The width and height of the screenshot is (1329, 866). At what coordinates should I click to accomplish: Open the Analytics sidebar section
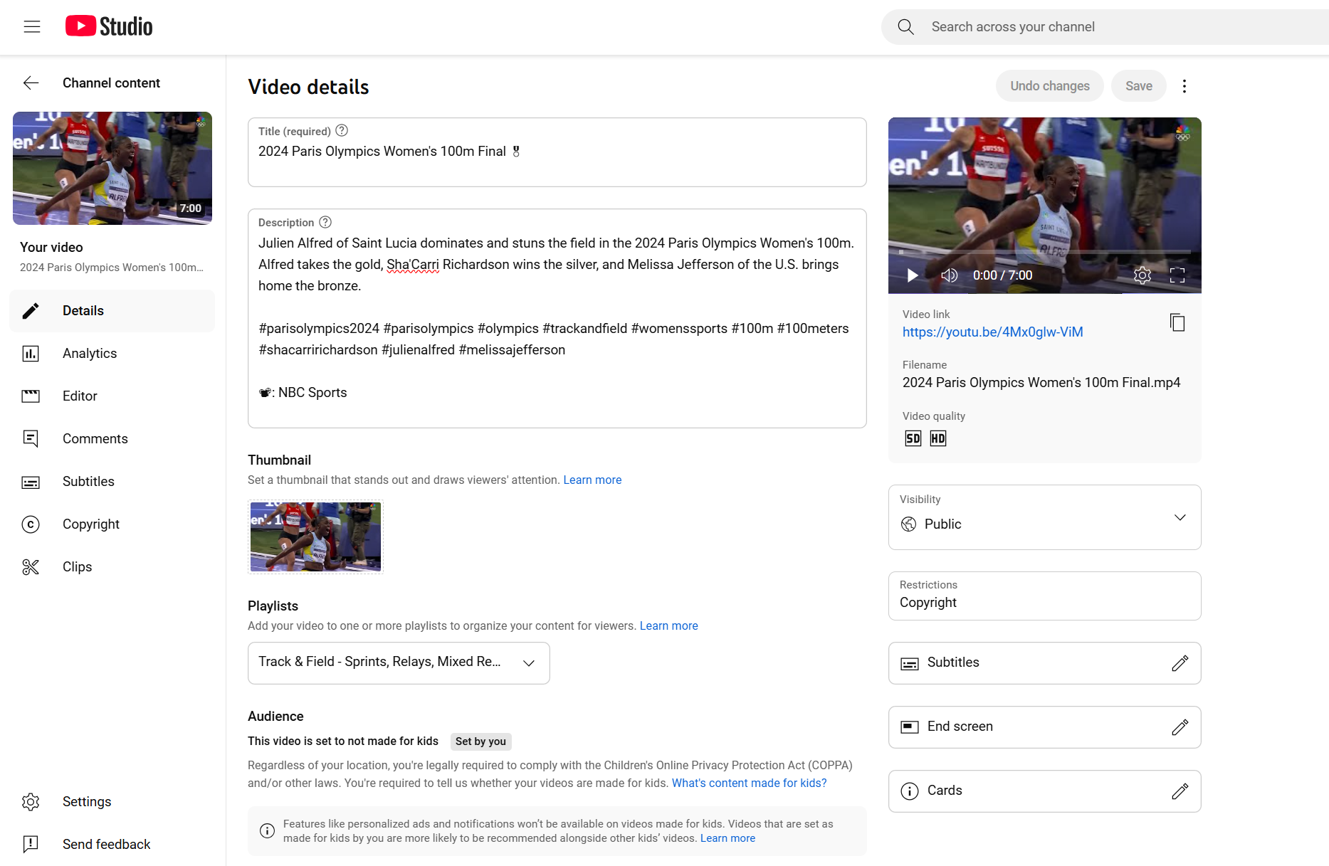click(x=90, y=354)
